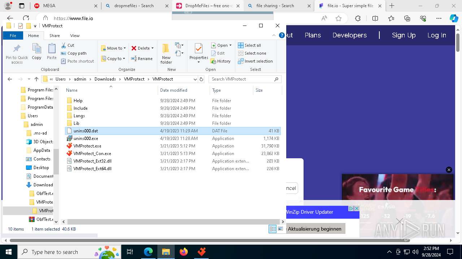
Task: Open the Edge Copilot icon
Action: coord(454,18)
